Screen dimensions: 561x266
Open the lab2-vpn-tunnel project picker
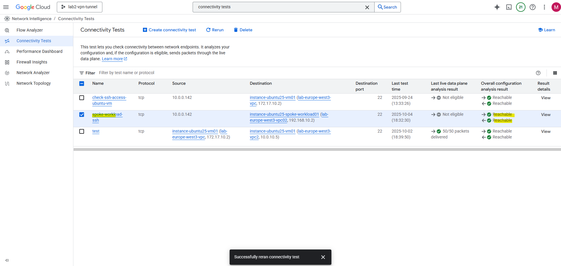pos(80,7)
